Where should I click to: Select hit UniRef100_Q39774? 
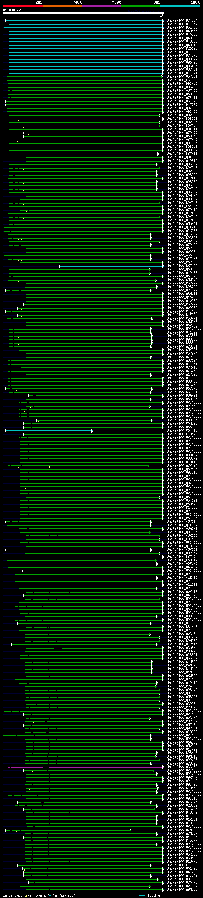pos(182,59)
